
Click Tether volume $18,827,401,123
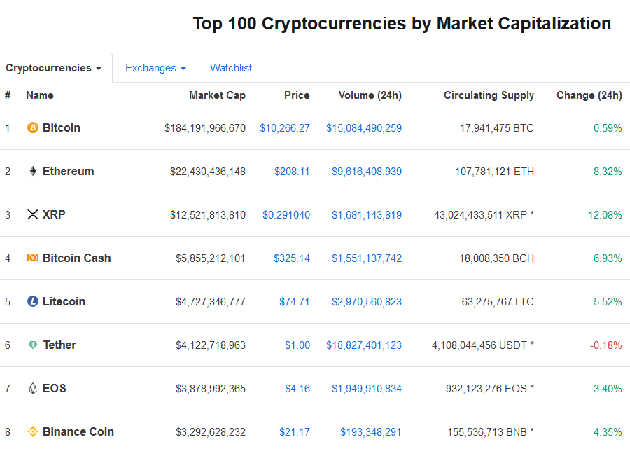(x=364, y=345)
